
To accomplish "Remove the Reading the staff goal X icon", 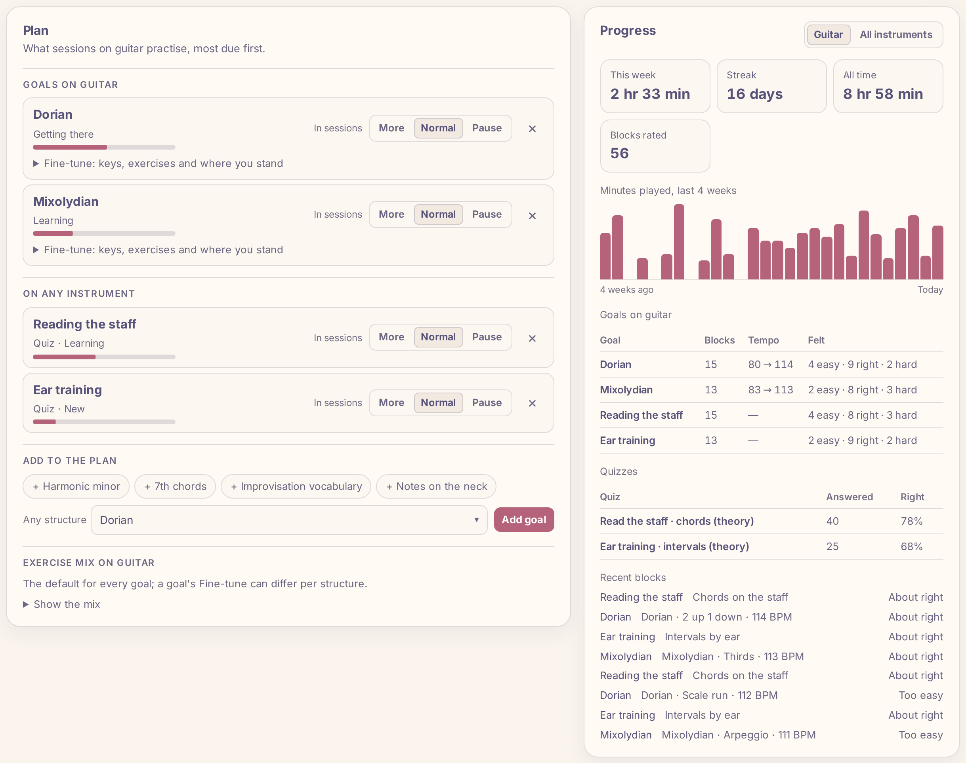I will pos(532,339).
